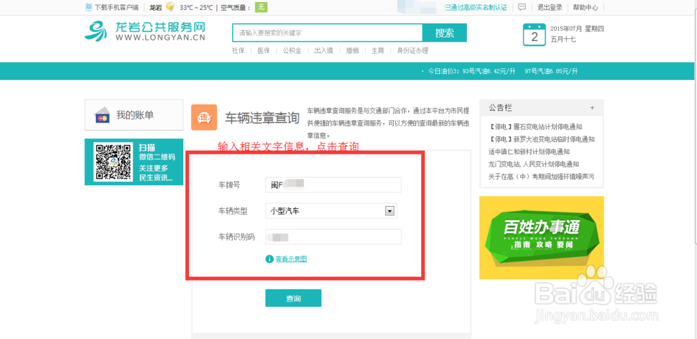Viewport: 697px width, 339px height.
Task: Click the wallet icon beside 我的账单
Action: [102, 116]
